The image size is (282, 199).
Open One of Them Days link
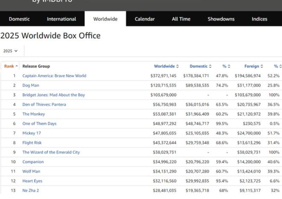39,123
